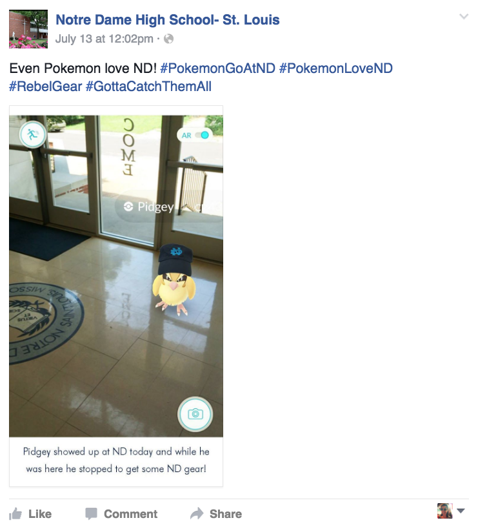This screenshot has width=478, height=527.
Task: Open the #PokemonGoAtND hashtag
Action: [x=218, y=68]
